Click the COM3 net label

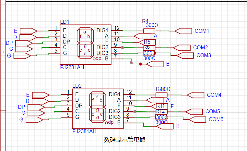(204, 56)
